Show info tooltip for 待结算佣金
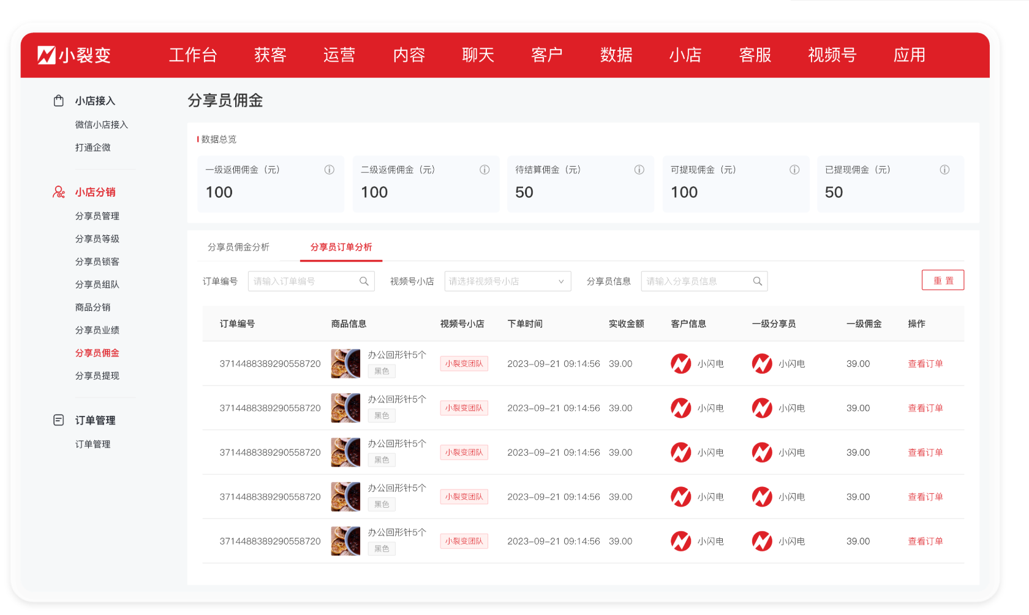 (639, 170)
